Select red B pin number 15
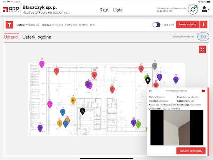Viewport: 213px width, 160px height. [x=156, y=85]
